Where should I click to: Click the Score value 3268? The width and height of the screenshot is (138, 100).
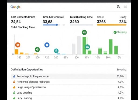tap(101, 22)
